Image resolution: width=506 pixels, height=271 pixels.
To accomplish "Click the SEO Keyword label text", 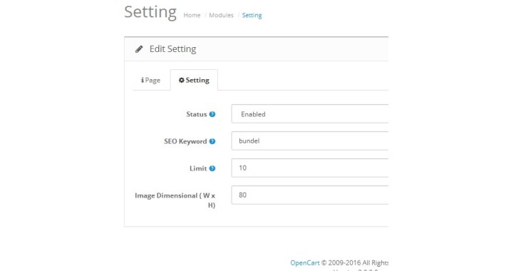I will pyautogui.click(x=185, y=141).
